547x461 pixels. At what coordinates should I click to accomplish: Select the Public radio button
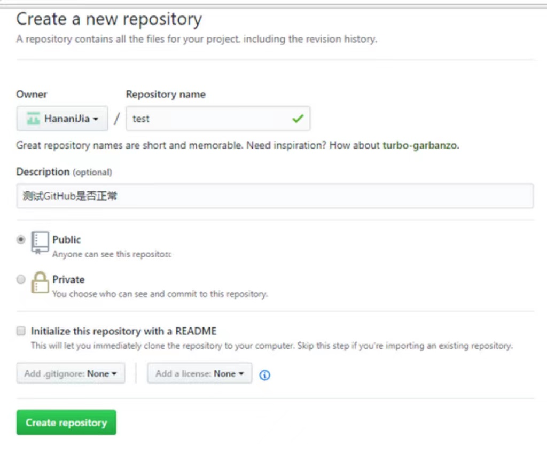click(21, 240)
